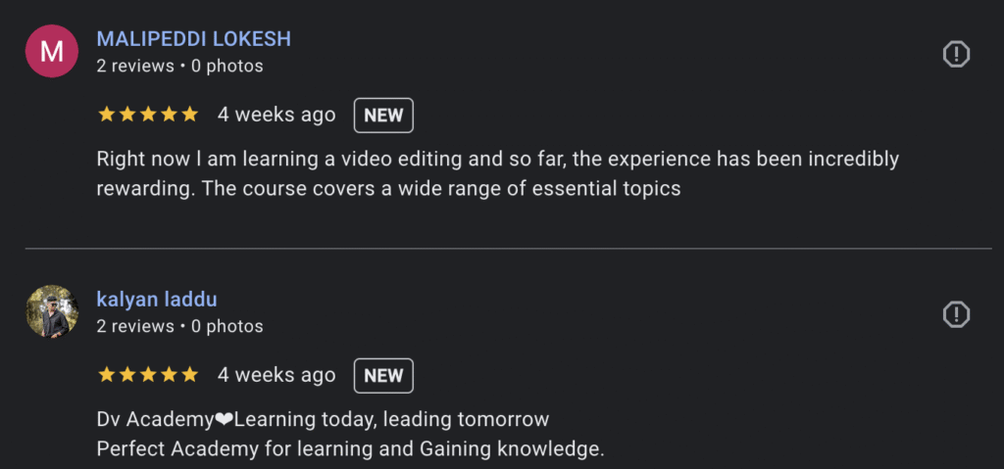Report kalyan laddu's review using flag icon
1004x469 pixels.
click(956, 314)
